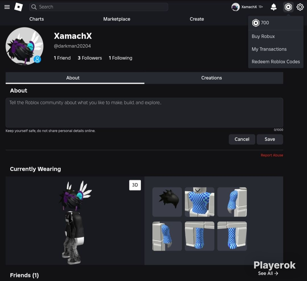Image resolution: width=307 pixels, height=281 pixels.
Task: Click the search magnifier icon
Action: (x=34, y=7)
